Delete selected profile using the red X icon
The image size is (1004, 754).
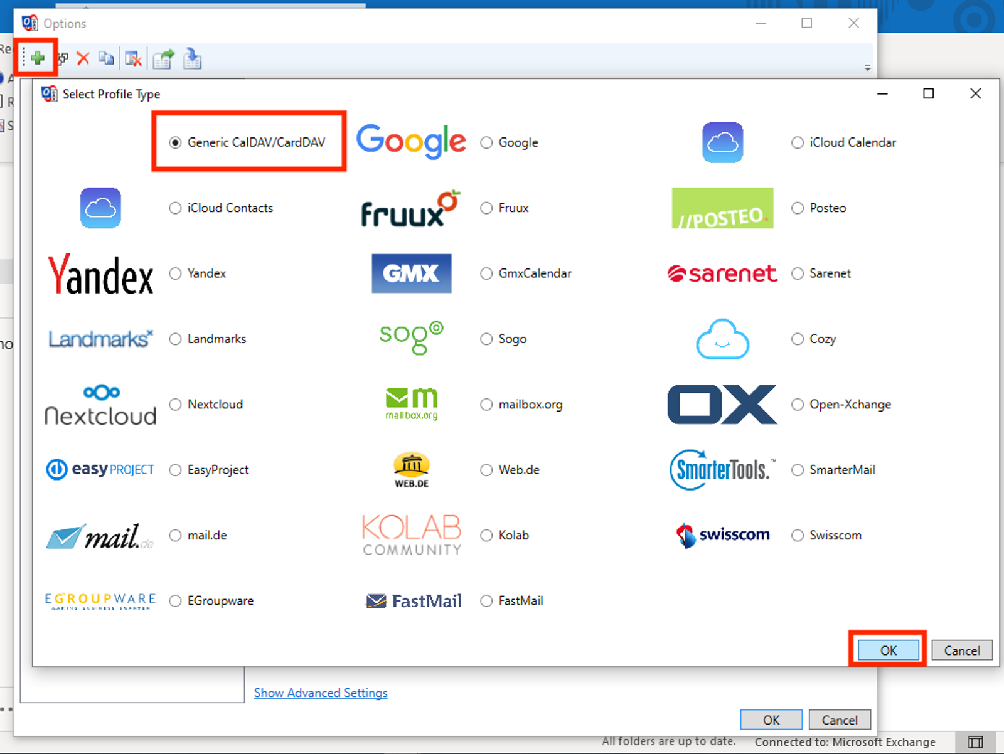[83, 59]
